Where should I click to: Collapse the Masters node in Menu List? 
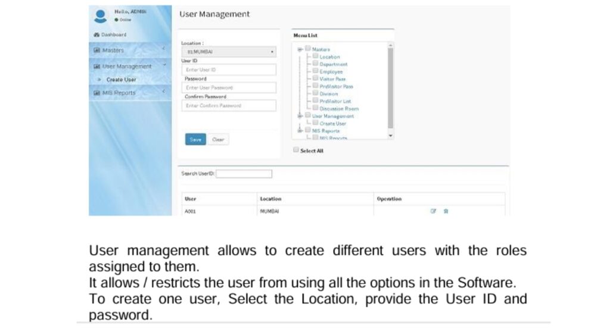coord(300,49)
